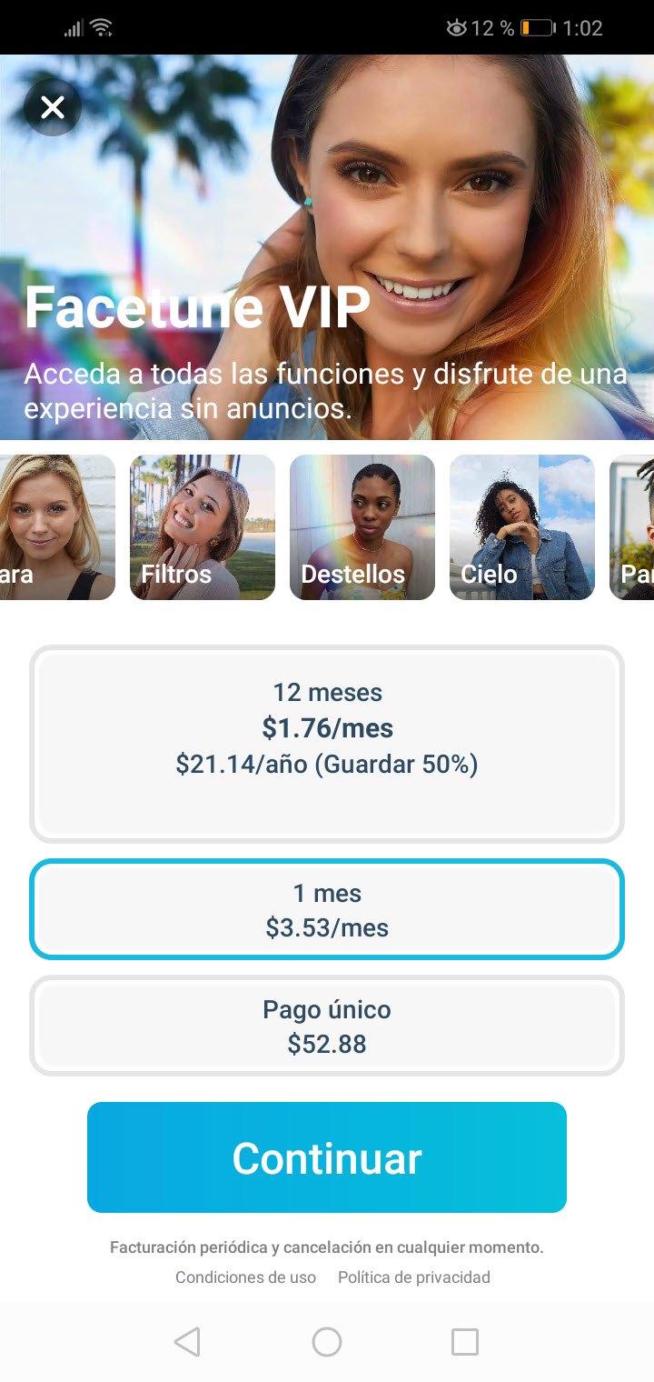654x1382 pixels.
Task: Select the 12 meses subscription plan
Action: coord(327,744)
